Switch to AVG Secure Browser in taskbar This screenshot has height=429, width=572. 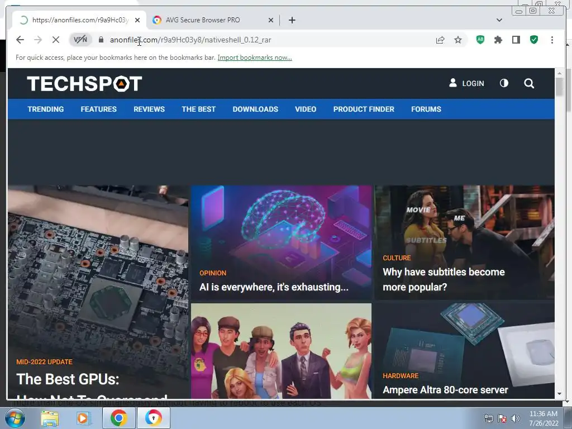[153, 418]
